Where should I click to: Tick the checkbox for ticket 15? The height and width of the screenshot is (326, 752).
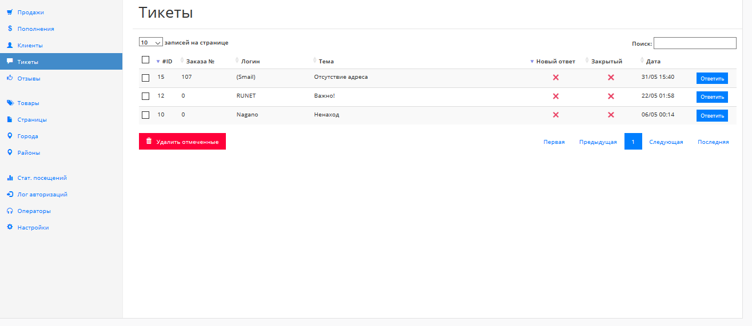tap(145, 78)
